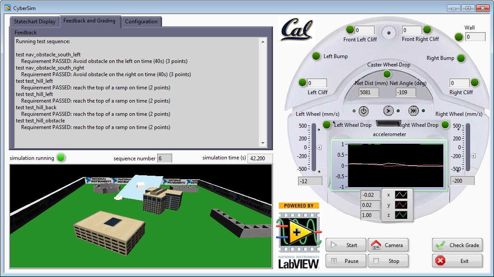Toggle the Caster Wheel Drop indicator
This screenshot has width=494, height=277.
387,74
